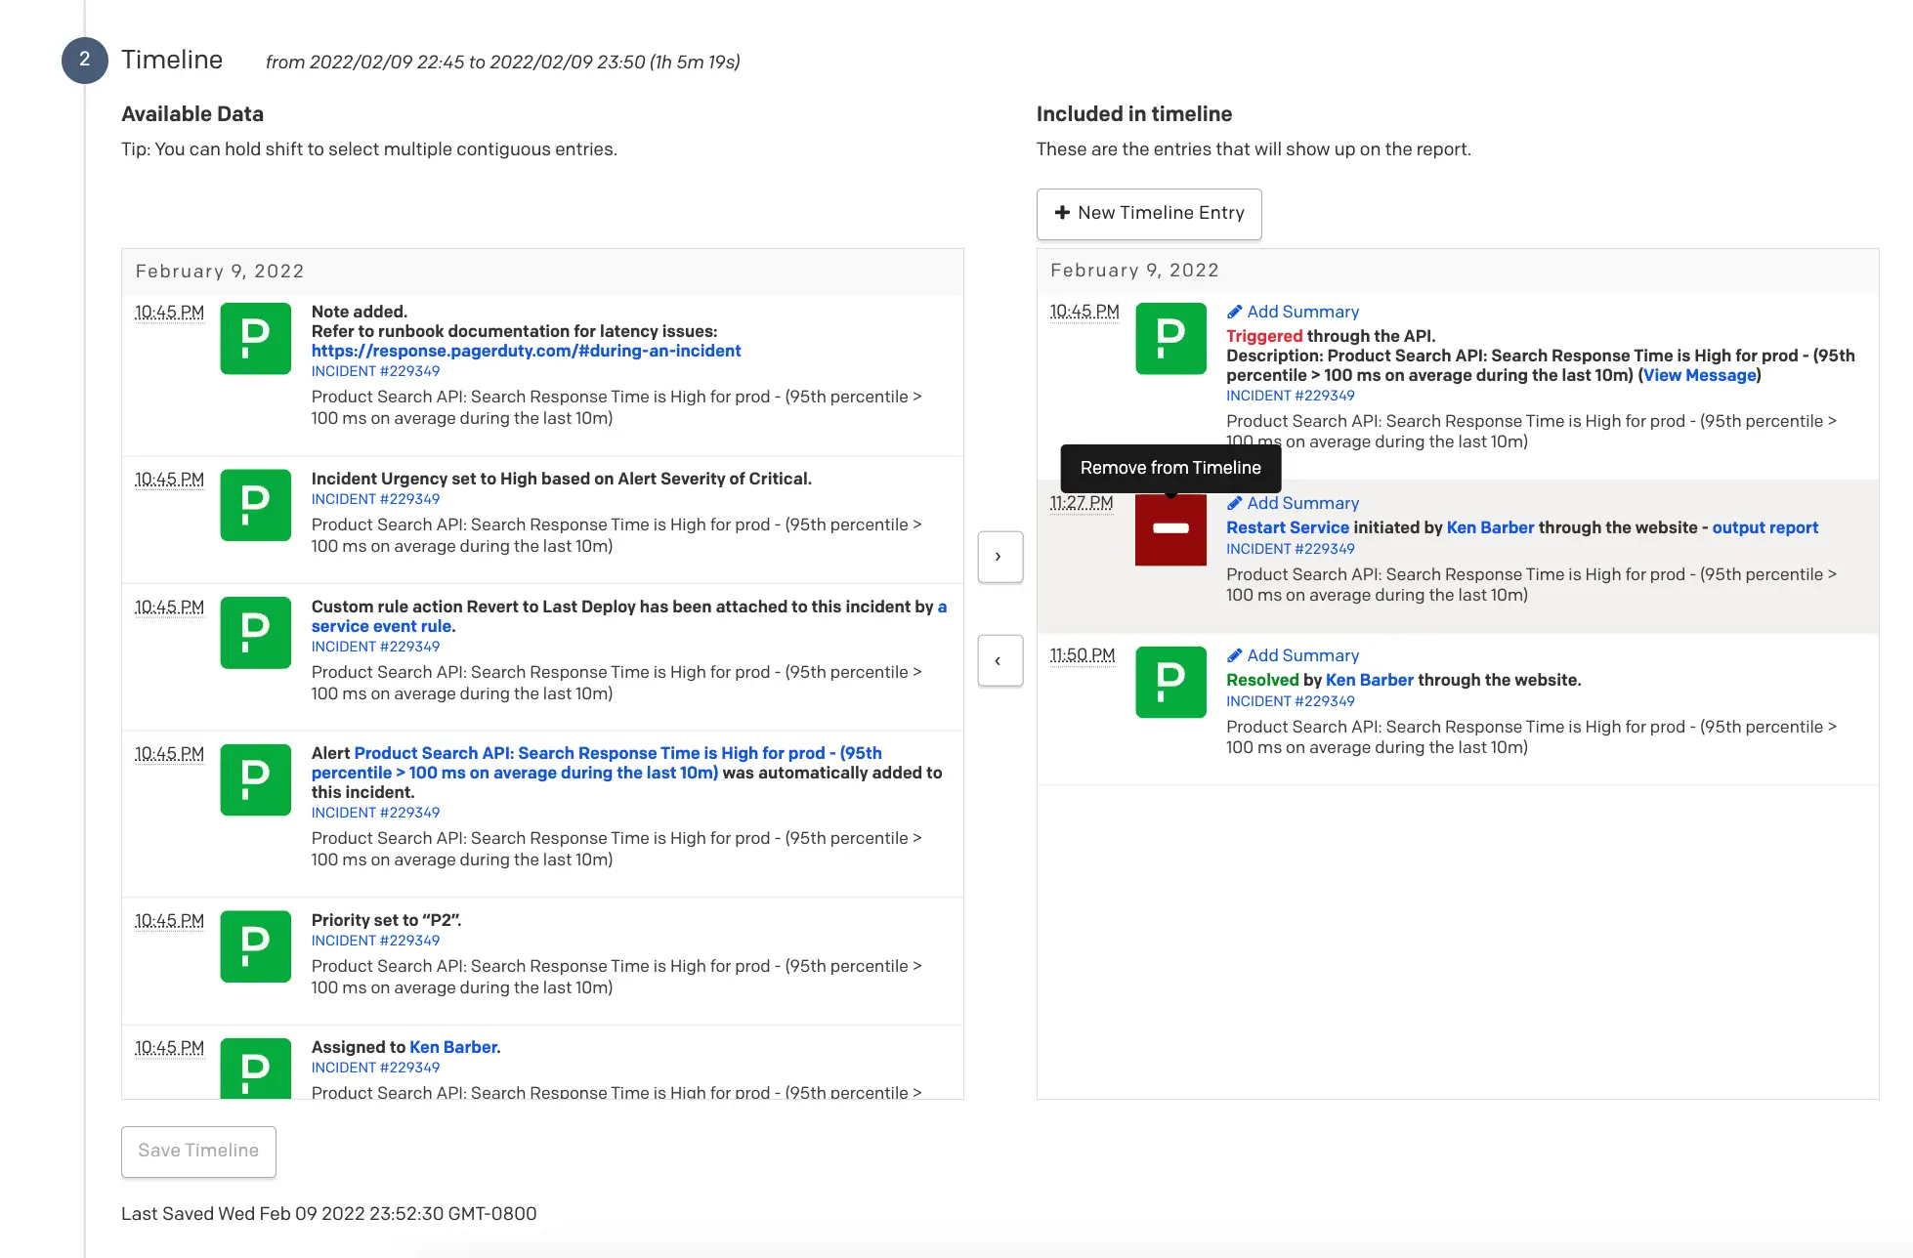
Task: Click the New Timeline Entry button
Action: (x=1148, y=213)
